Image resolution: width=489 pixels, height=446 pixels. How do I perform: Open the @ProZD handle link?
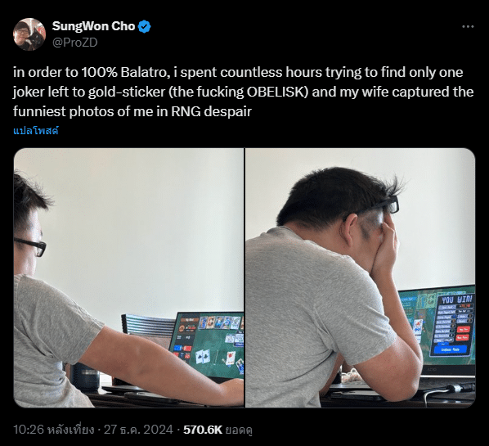click(75, 43)
